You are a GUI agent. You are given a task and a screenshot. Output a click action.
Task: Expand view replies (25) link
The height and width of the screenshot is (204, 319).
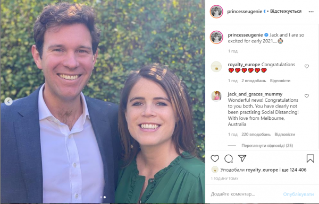(x=267, y=145)
